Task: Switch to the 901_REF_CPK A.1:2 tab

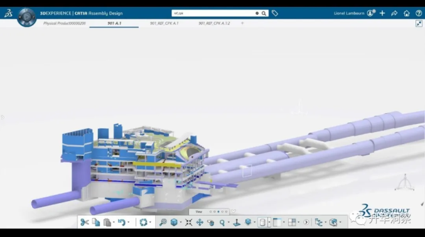Action: (x=214, y=23)
